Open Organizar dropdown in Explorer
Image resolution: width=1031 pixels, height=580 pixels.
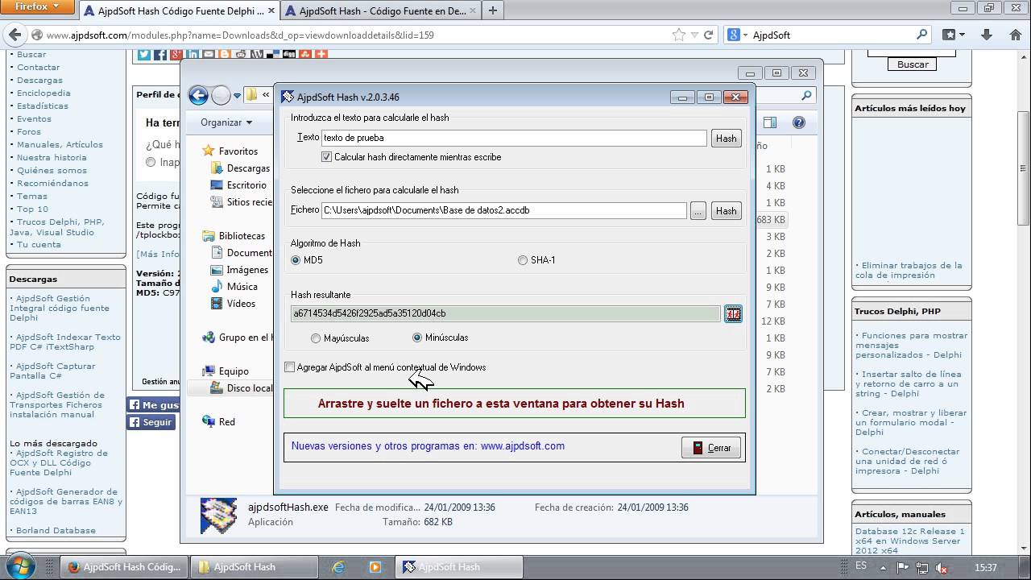[x=226, y=122]
